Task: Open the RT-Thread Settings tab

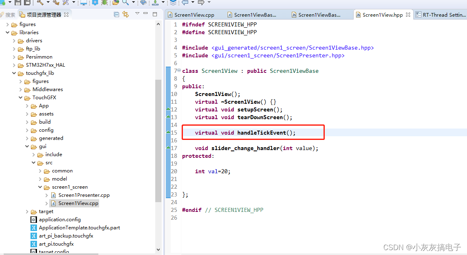Action: coord(440,14)
